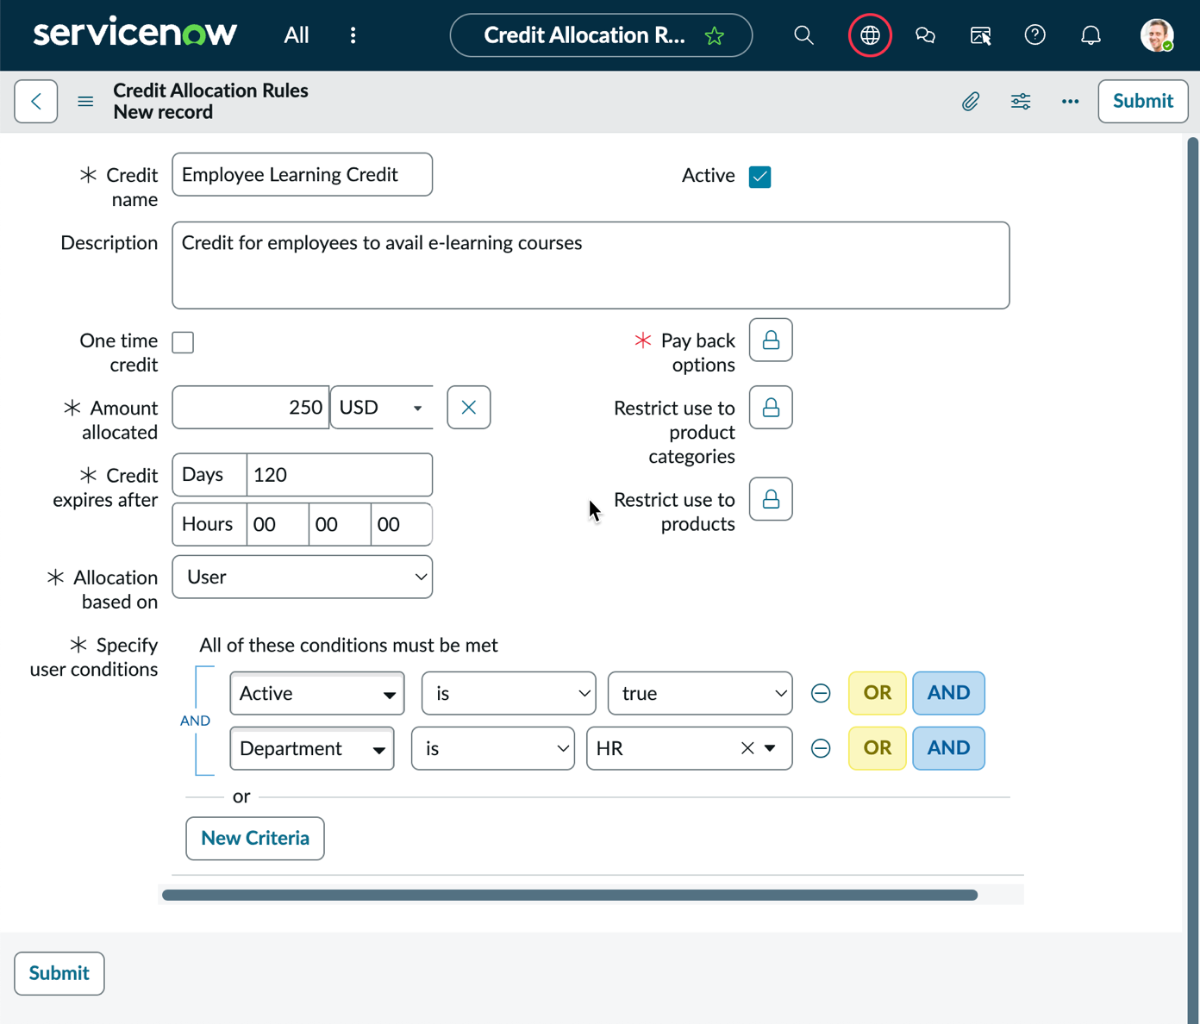
Task: Unlock Restrict use to product categories
Action: [771, 408]
